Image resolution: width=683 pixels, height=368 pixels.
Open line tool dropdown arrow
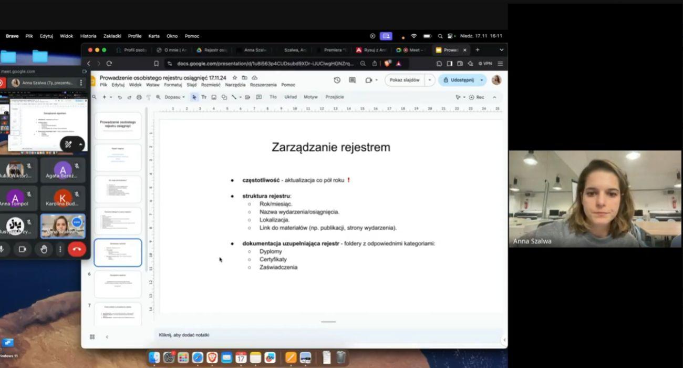pos(241,97)
